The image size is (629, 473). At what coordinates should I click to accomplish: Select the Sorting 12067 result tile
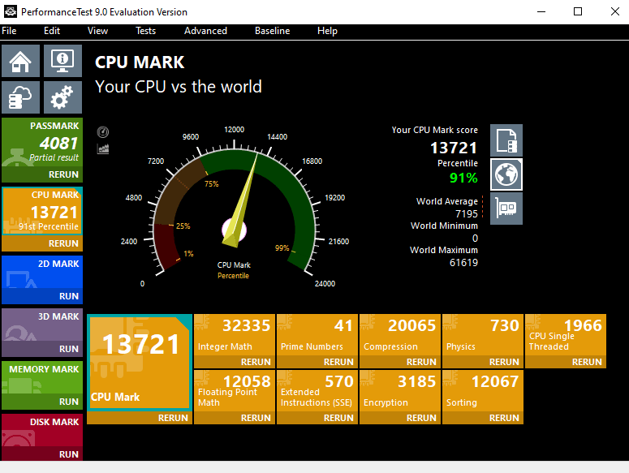(x=483, y=391)
